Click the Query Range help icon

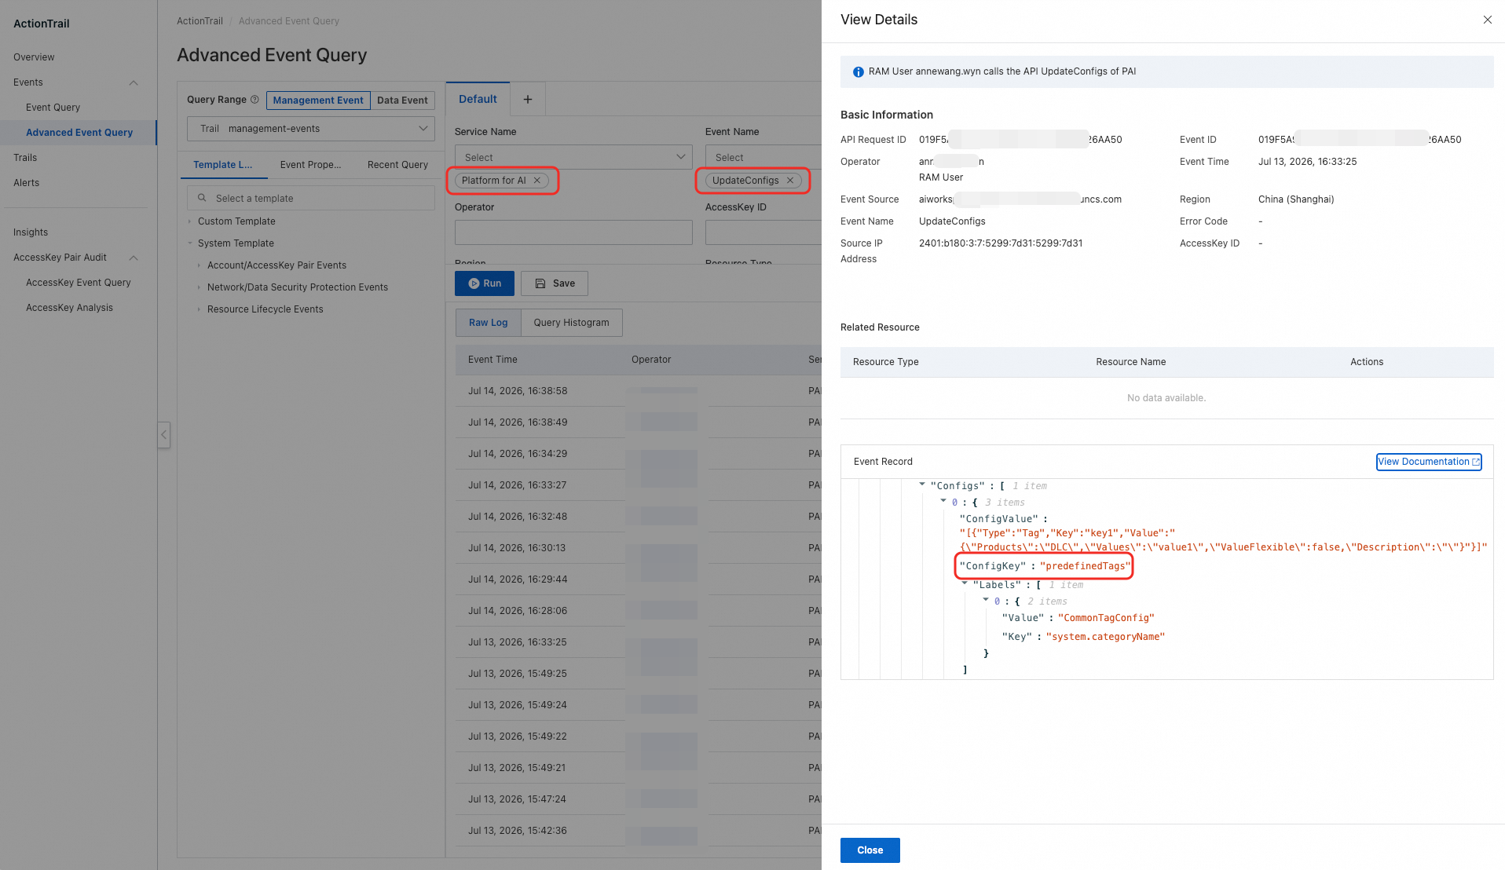coord(254,100)
